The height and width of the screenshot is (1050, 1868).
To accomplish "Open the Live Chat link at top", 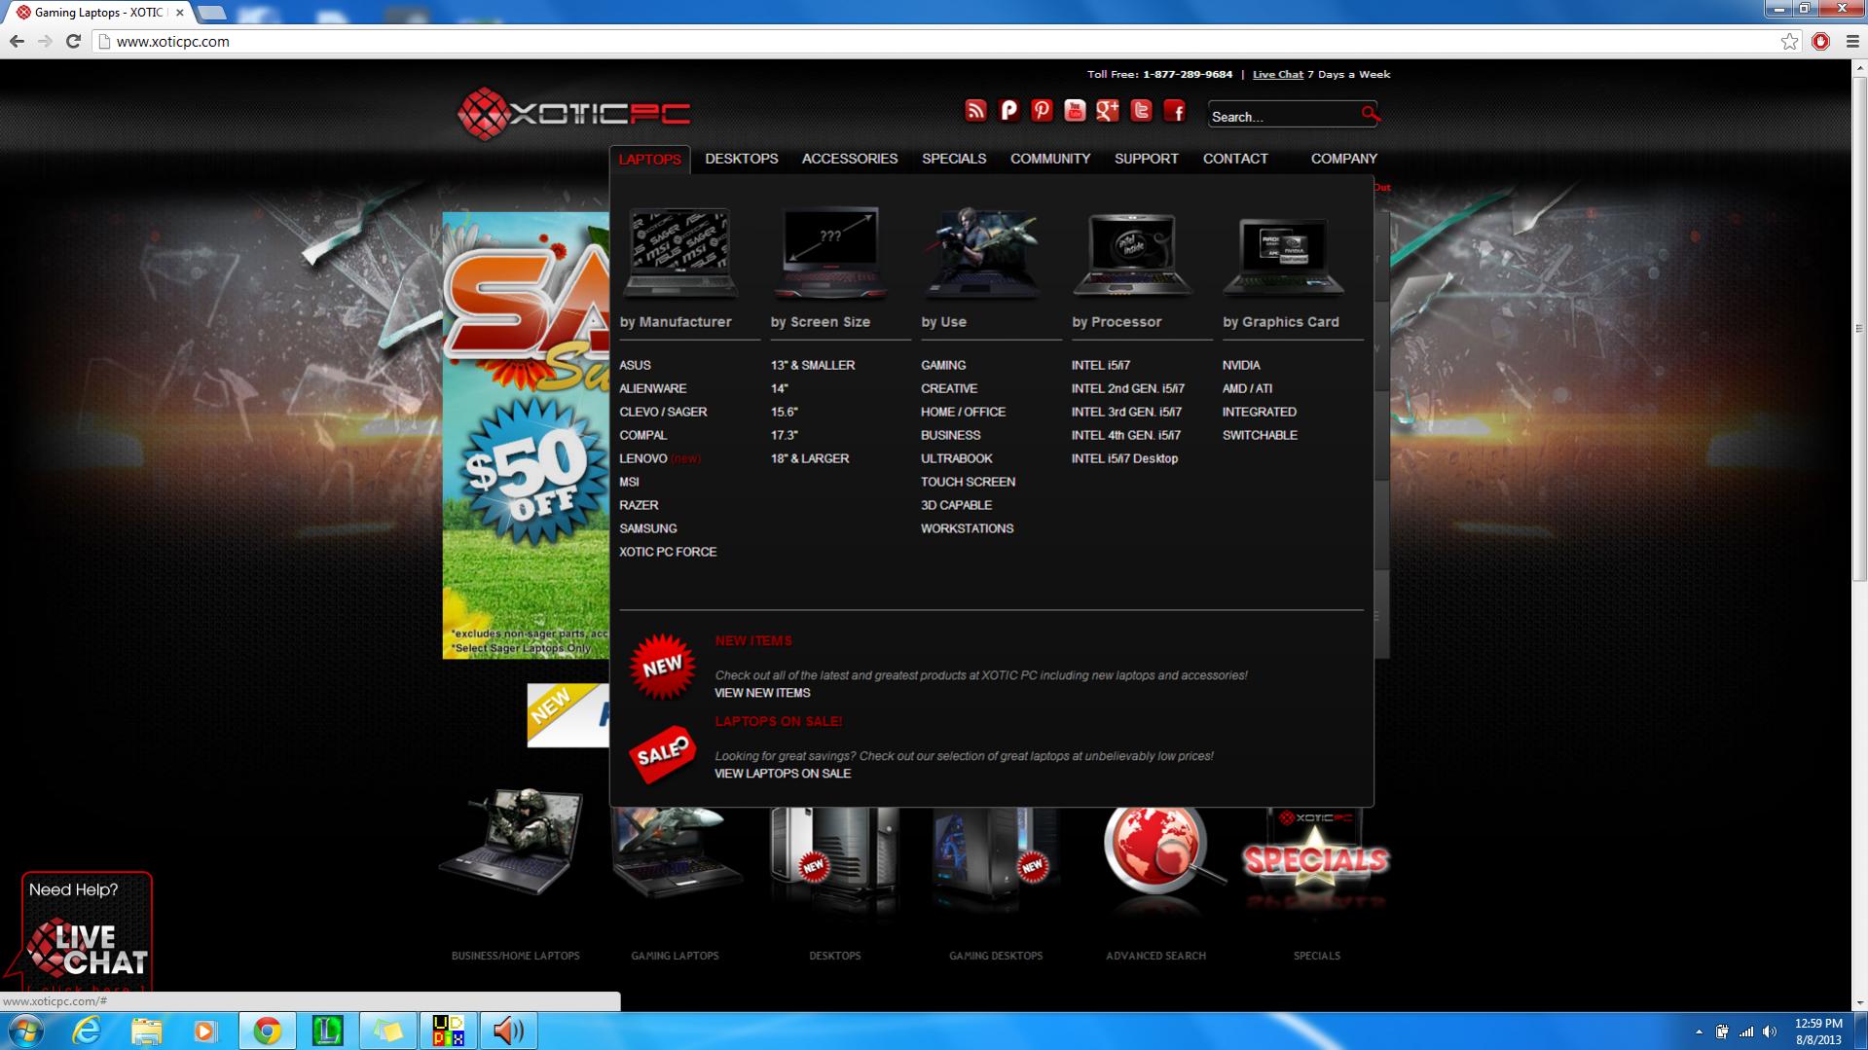I will tap(1277, 74).
